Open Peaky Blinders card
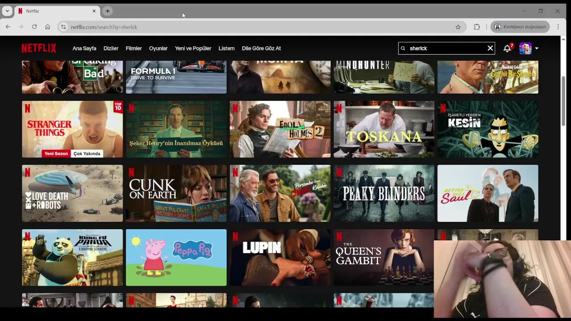 [384, 193]
